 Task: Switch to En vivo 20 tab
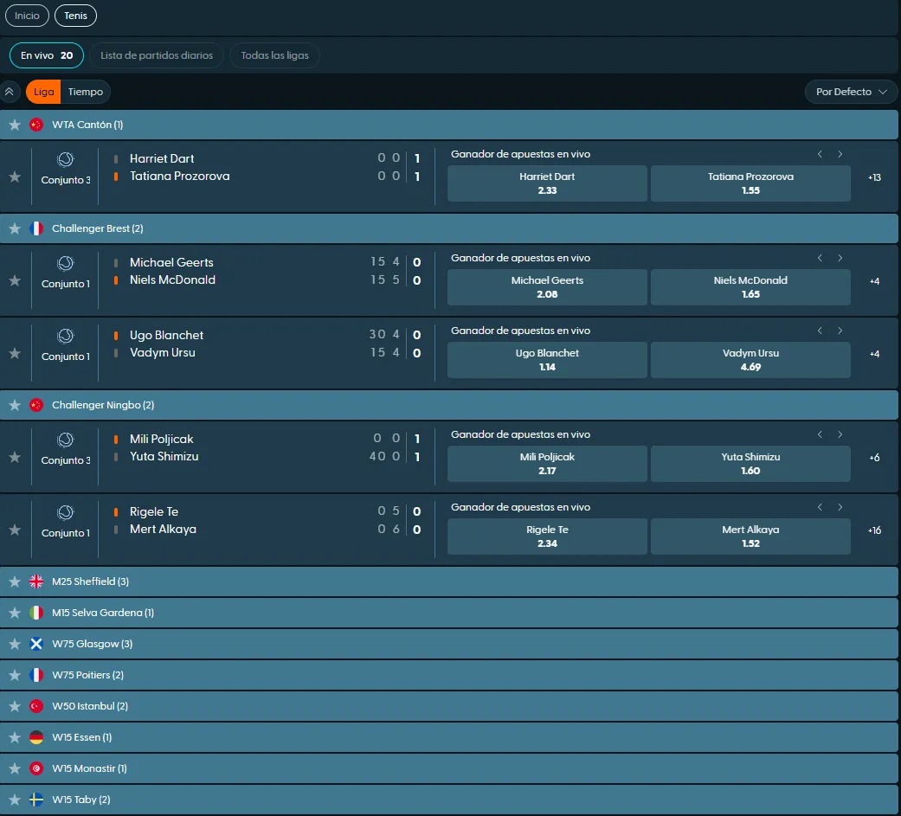coord(47,55)
